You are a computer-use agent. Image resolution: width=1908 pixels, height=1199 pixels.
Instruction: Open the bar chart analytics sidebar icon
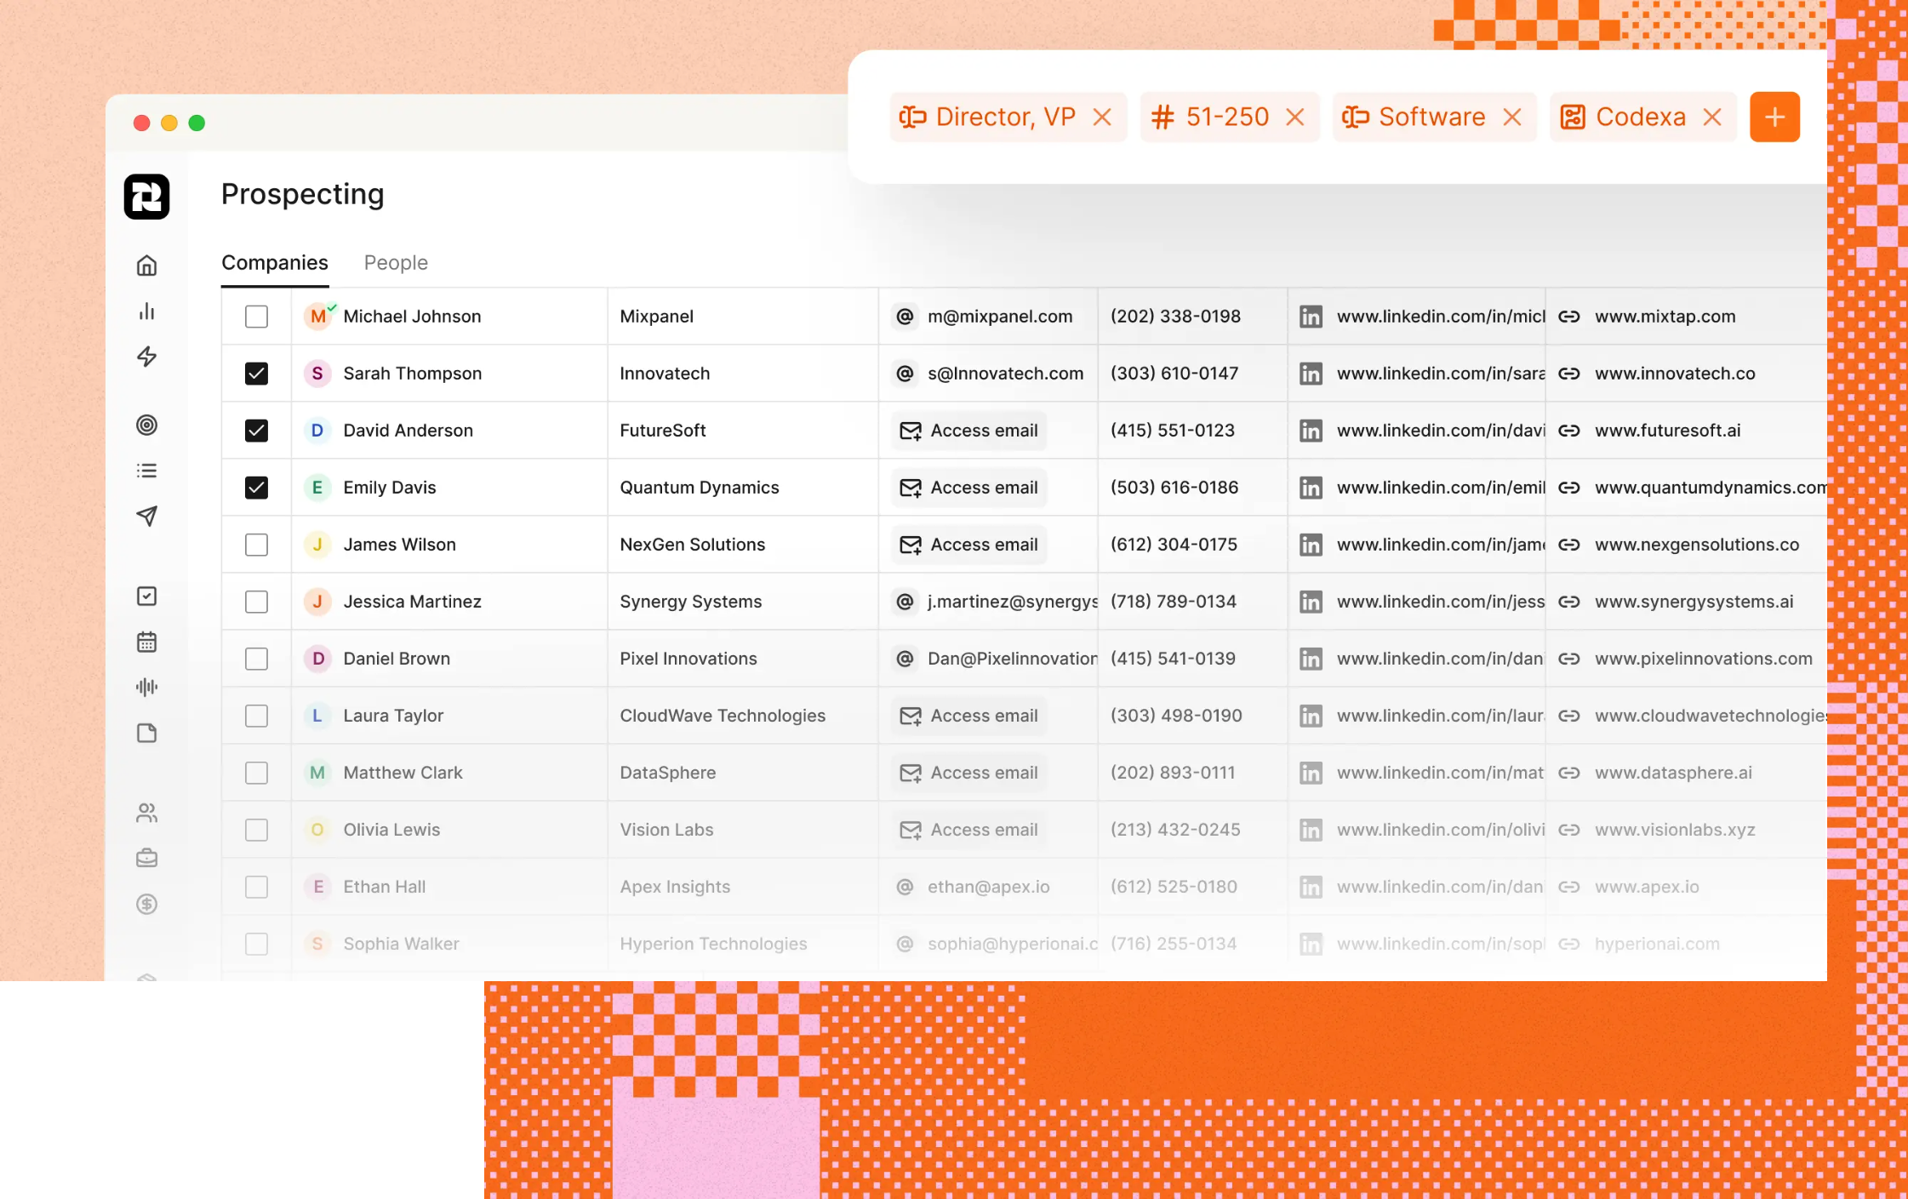[x=146, y=311]
